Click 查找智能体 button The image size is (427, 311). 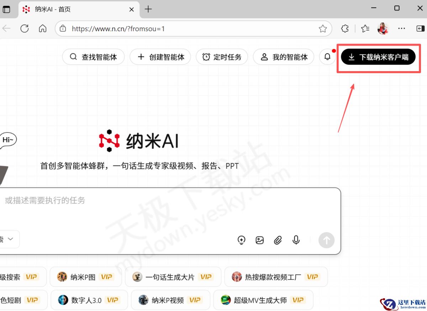click(94, 57)
